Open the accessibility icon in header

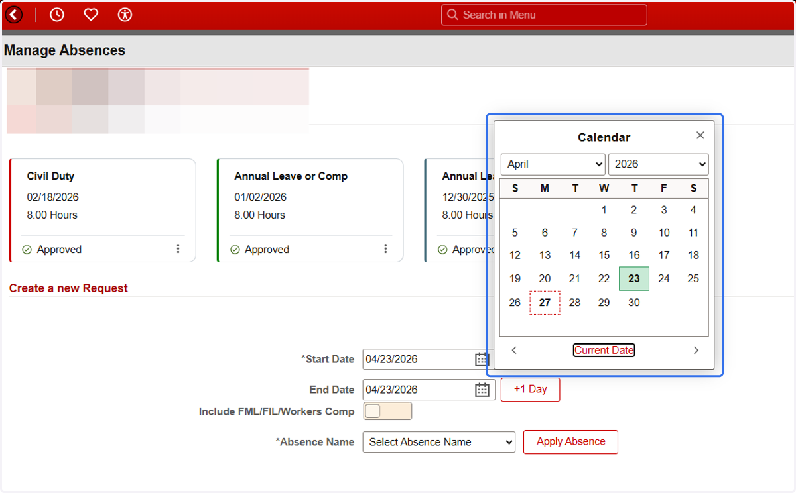coord(125,15)
